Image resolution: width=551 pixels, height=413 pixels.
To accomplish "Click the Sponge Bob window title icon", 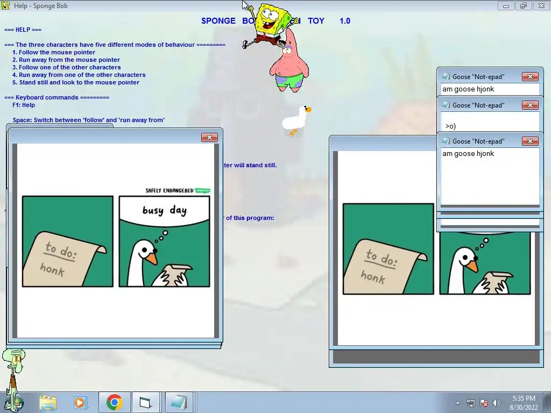I will (x=5, y=5).
